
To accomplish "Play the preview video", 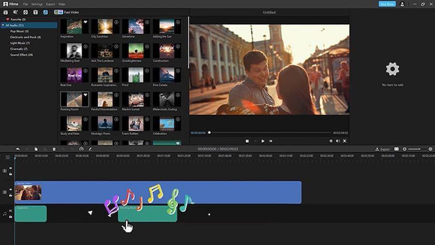I will (x=263, y=141).
